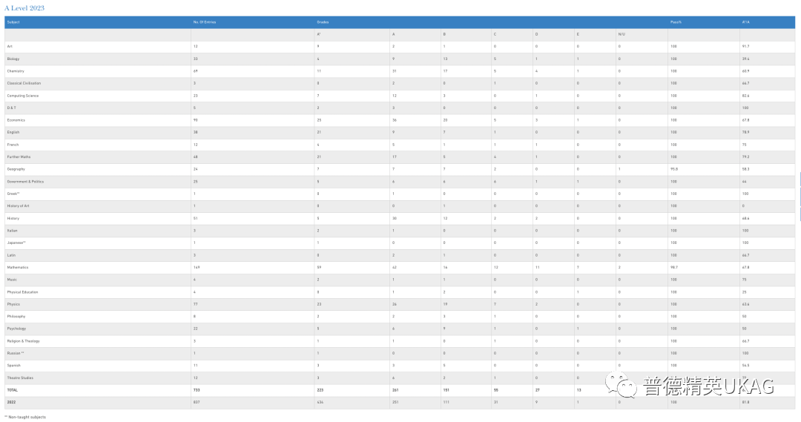Click Chemistry entries value '69'
Screen dimensions: 801x422
(196, 71)
